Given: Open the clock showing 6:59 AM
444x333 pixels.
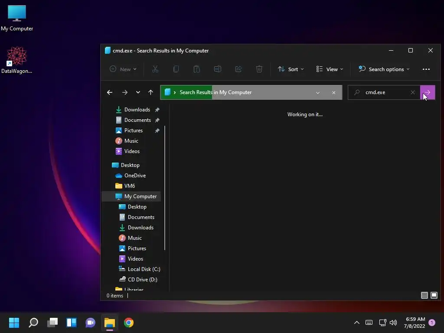Looking at the screenshot, I should tap(415, 323).
